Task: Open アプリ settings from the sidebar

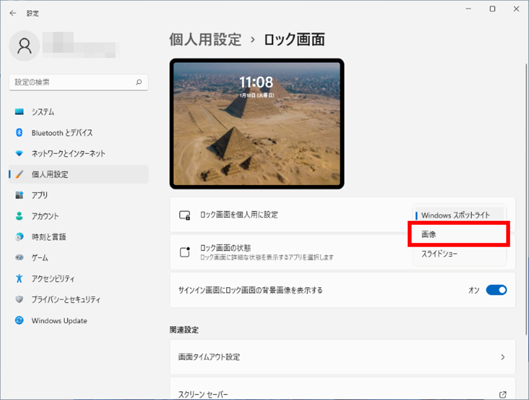Action: pyautogui.click(x=40, y=195)
